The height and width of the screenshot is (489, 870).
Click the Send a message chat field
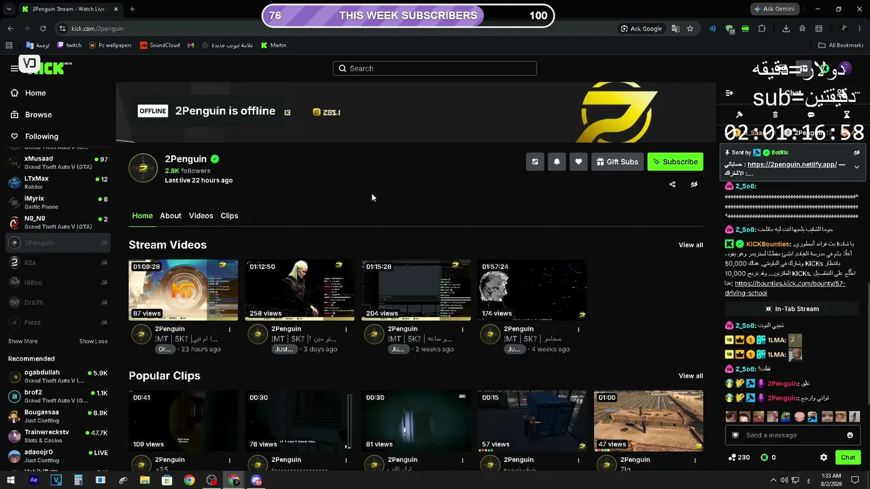coord(792,435)
